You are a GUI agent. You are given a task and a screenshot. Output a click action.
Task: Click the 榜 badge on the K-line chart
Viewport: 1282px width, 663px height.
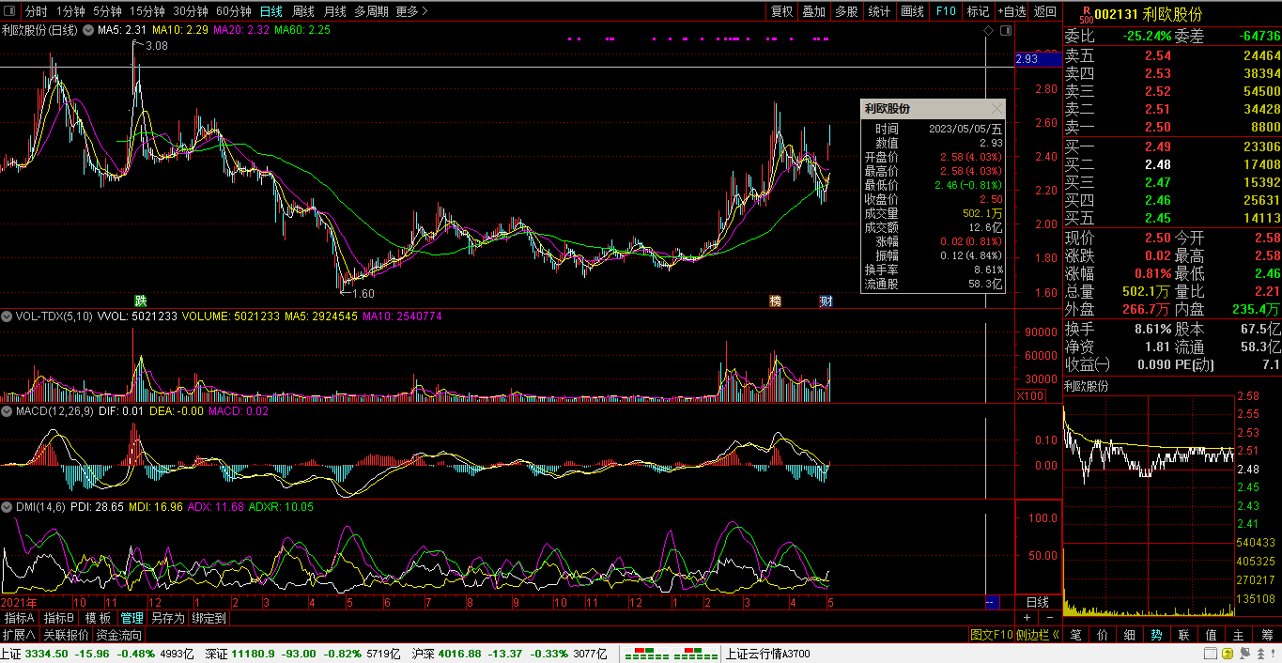click(775, 301)
